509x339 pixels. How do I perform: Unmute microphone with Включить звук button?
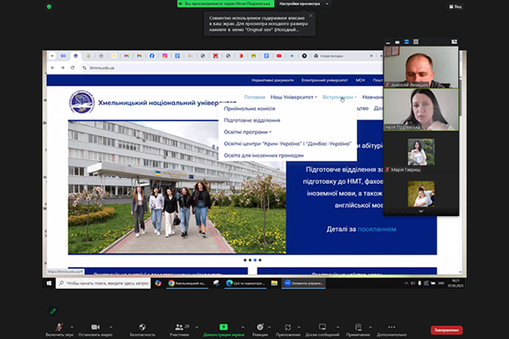click(x=59, y=330)
